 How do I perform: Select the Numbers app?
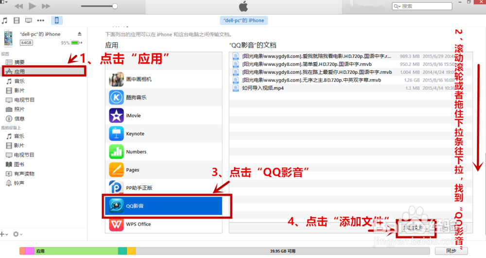pyautogui.click(x=164, y=152)
